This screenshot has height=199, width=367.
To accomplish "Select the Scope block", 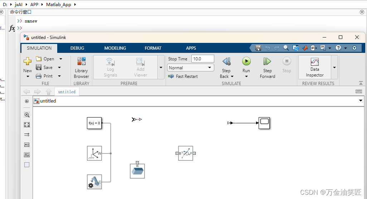I will click(x=264, y=123).
